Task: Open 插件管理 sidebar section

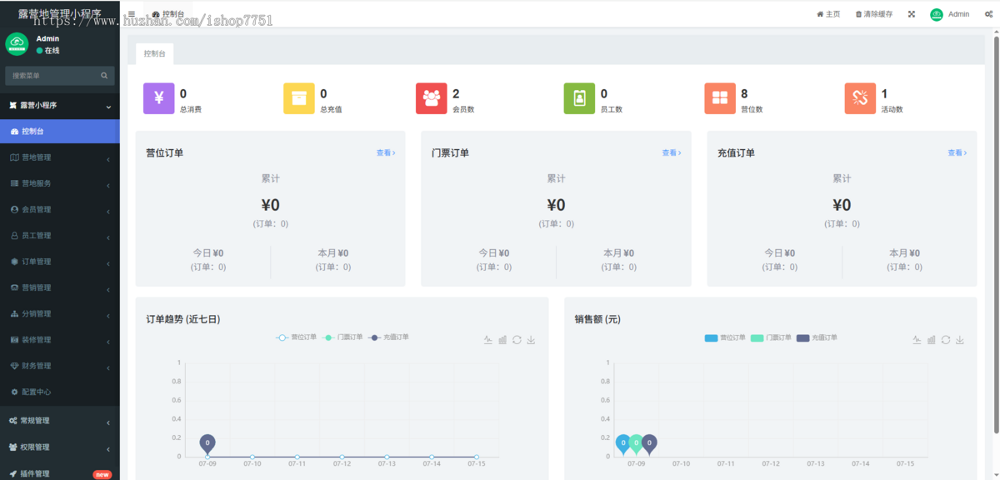Action: (x=60, y=473)
